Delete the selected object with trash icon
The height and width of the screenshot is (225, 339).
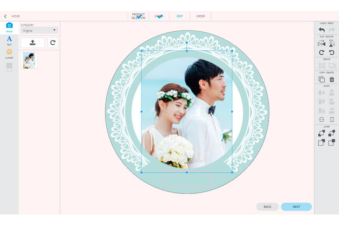[332, 79]
